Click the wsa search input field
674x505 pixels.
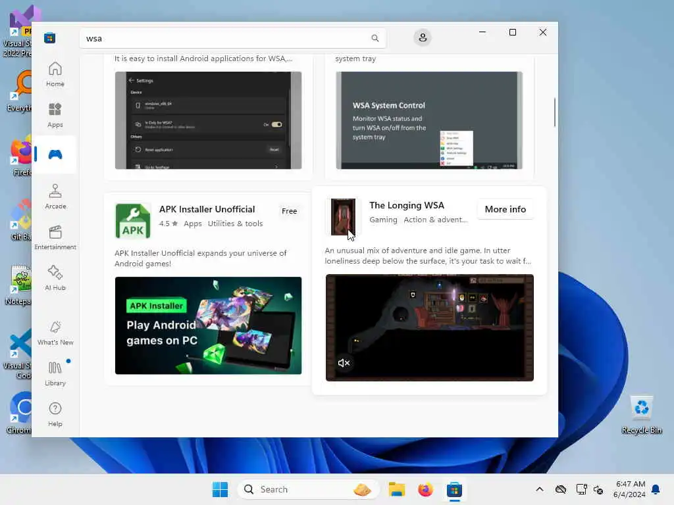pos(232,38)
